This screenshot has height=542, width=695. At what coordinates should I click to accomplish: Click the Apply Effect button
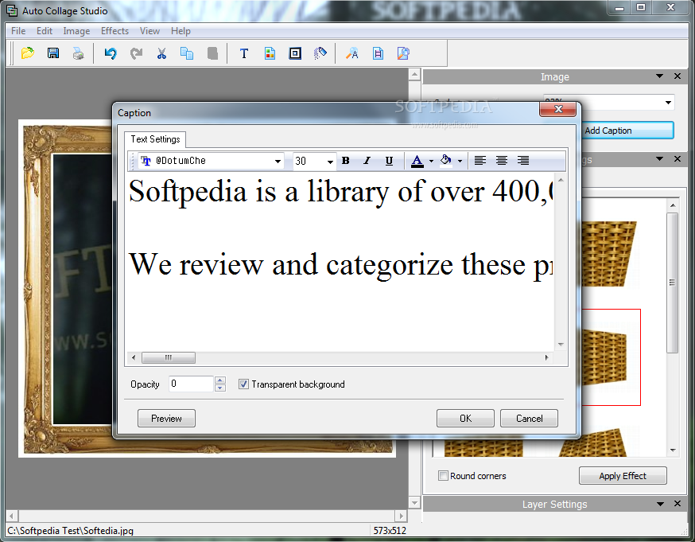tap(623, 475)
